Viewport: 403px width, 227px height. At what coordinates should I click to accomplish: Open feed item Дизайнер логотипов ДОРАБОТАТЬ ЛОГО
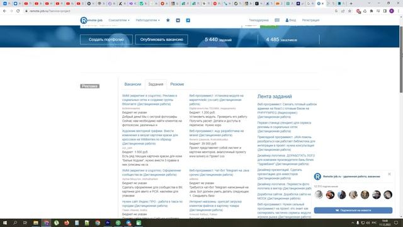coord(286,160)
